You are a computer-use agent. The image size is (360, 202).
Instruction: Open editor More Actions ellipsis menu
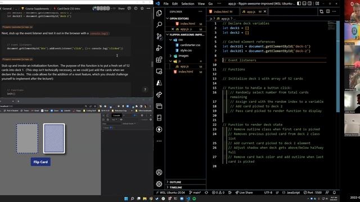pyautogui.click(x=334, y=11)
